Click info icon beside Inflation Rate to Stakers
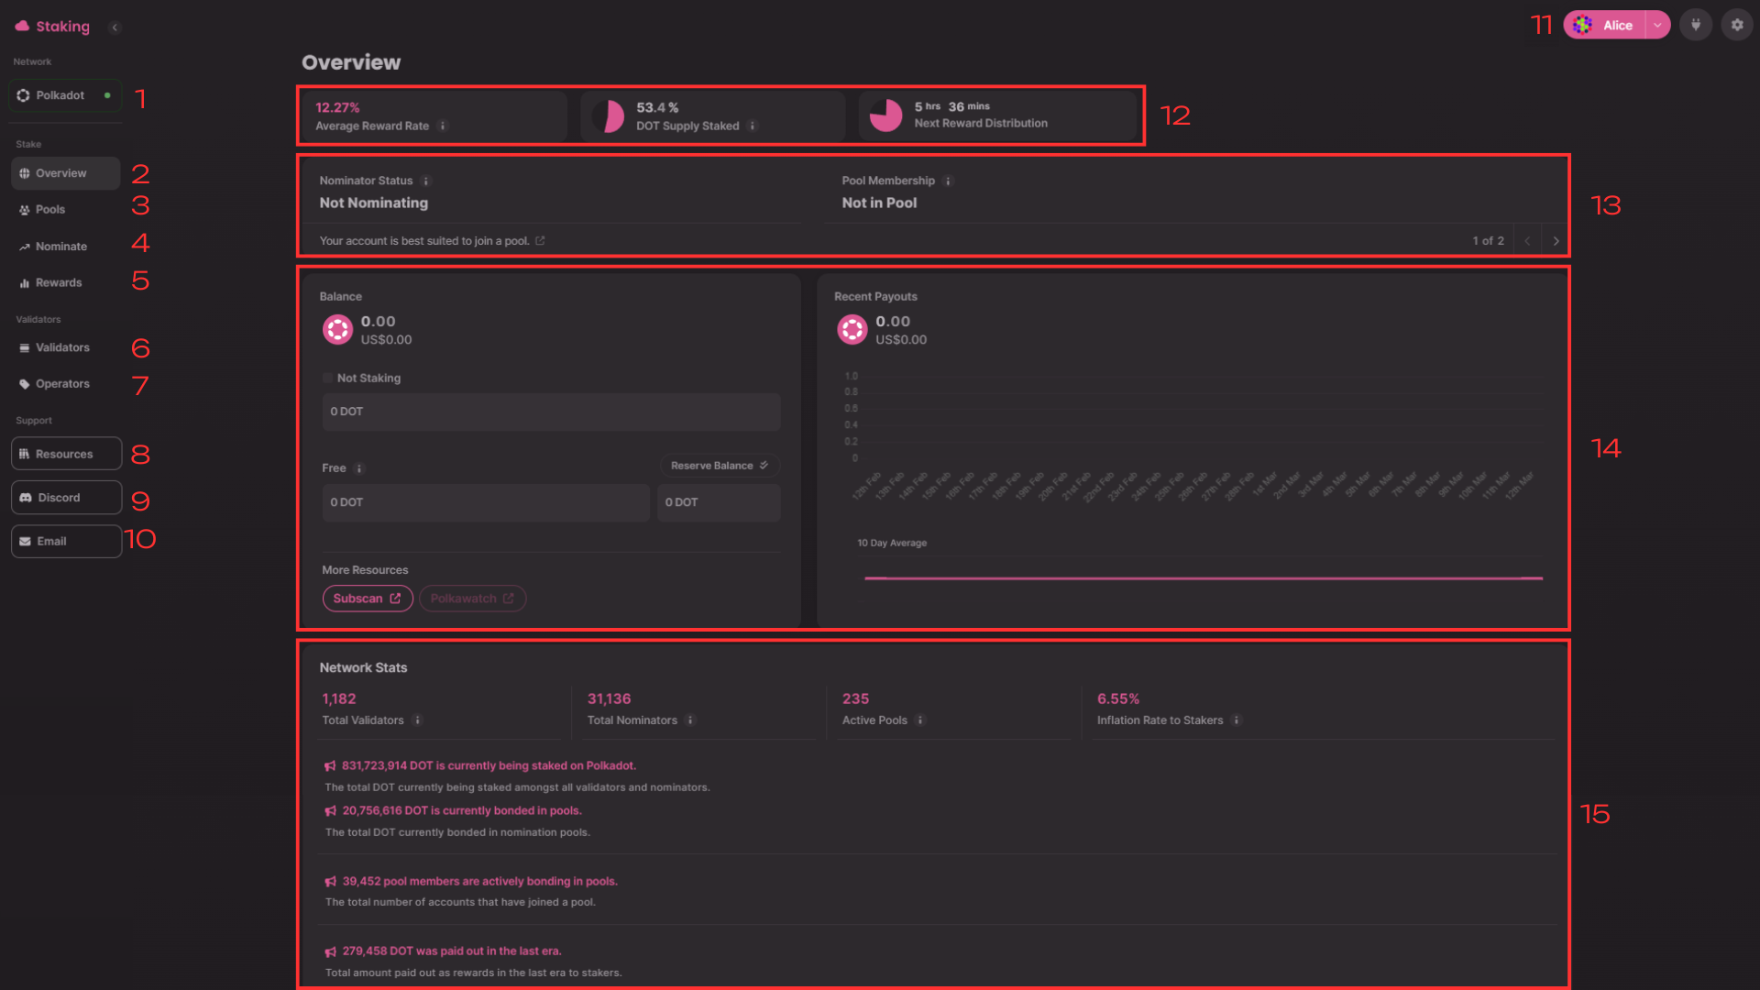Image resolution: width=1760 pixels, height=990 pixels. [x=1237, y=720]
